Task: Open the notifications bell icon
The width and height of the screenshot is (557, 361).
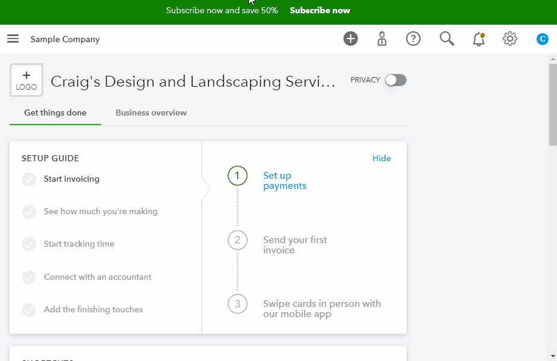Action: [479, 39]
